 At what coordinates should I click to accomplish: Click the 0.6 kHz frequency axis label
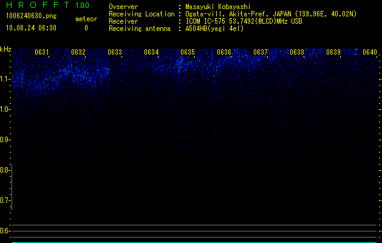click(x=4, y=231)
